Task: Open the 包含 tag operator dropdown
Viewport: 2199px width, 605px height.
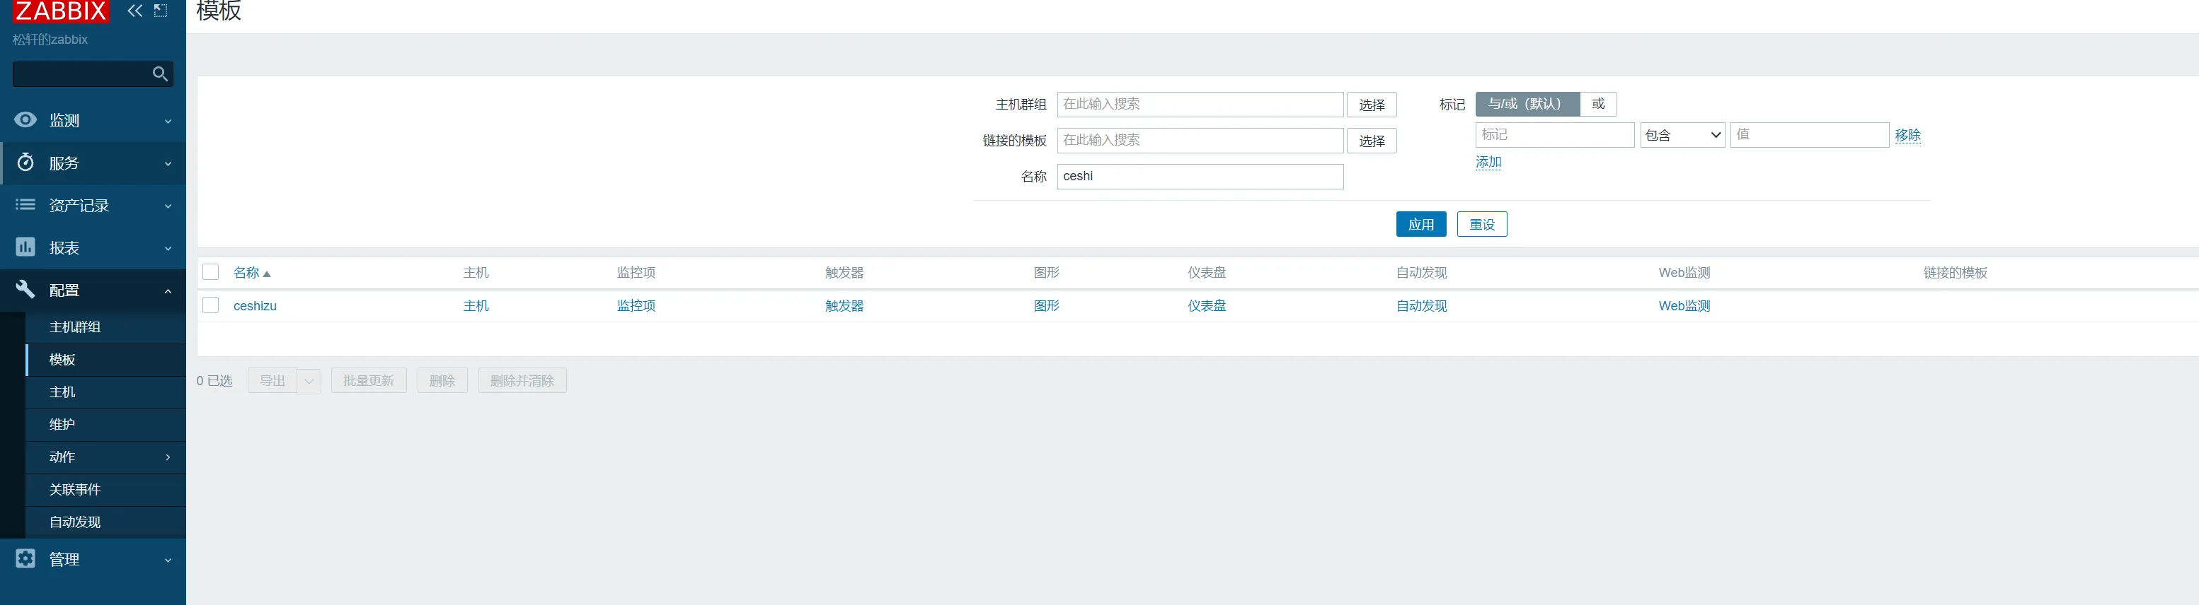Action: tap(1682, 136)
